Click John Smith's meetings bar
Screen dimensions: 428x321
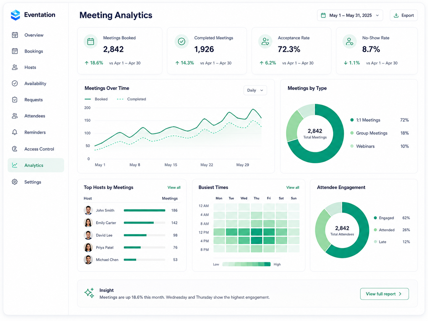click(145, 210)
